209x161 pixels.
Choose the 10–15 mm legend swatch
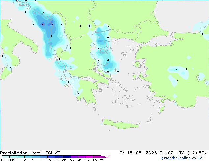coord(44,157)
